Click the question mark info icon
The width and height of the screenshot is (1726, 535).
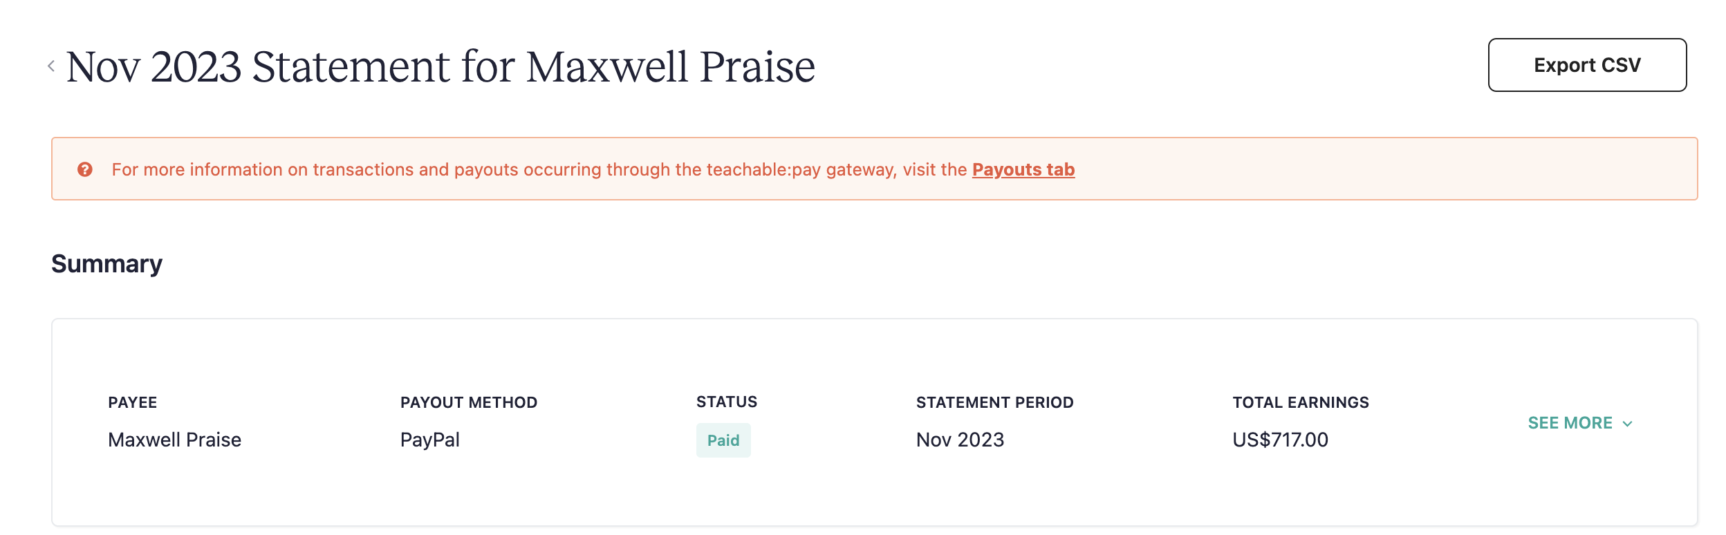(85, 169)
